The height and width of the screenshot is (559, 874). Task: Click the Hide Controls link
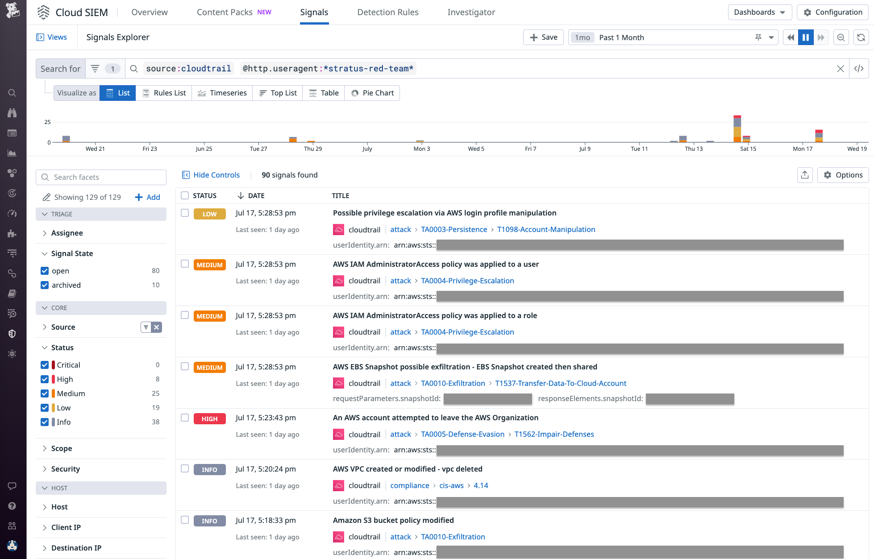tap(216, 175)
